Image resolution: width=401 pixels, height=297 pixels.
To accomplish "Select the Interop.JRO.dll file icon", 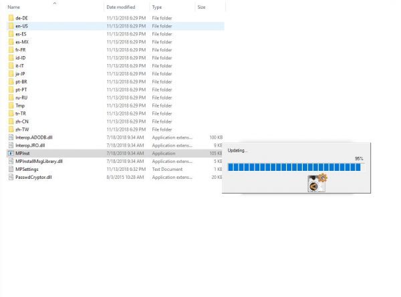I will tap(11, 145).
